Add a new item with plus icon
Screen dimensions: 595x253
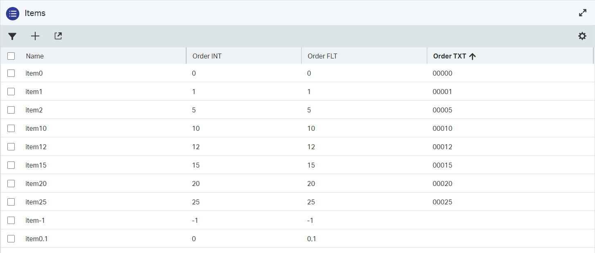[x=35, y=36]
